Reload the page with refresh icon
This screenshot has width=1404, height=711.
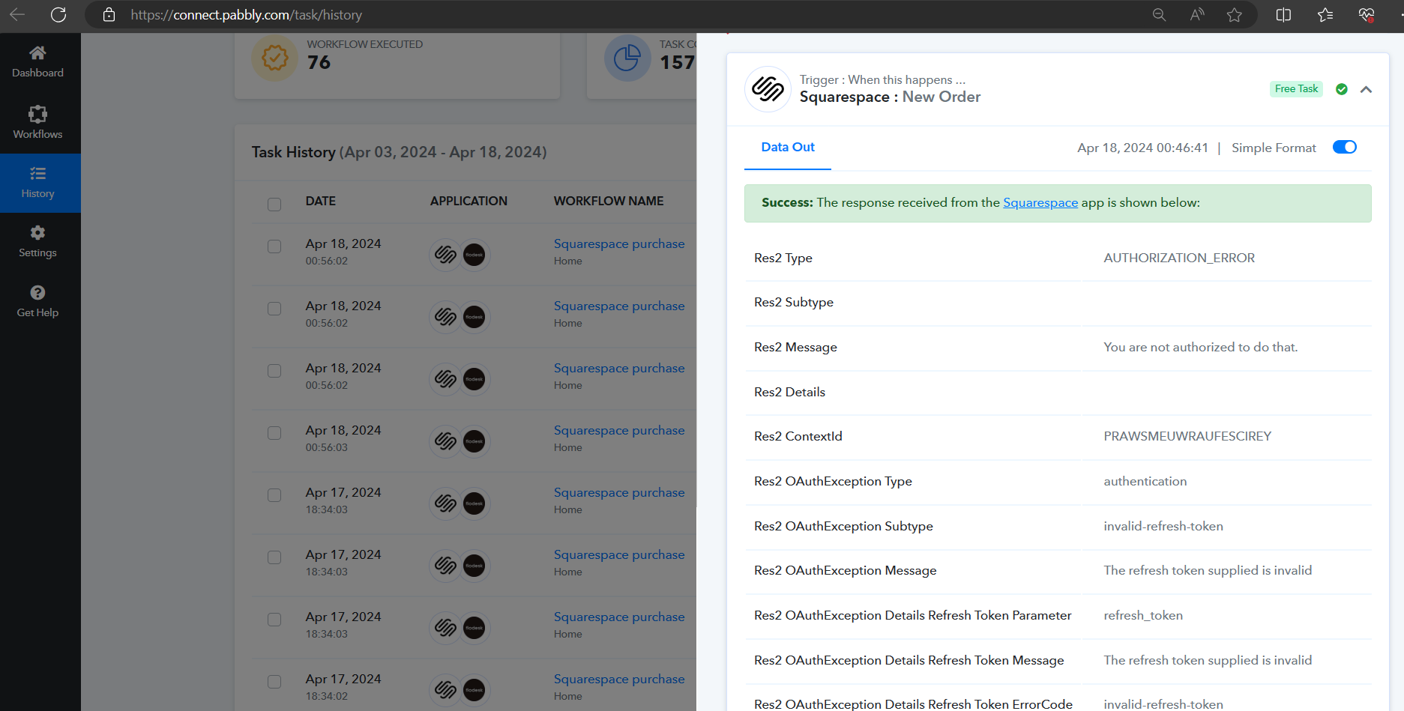[58, 15]
